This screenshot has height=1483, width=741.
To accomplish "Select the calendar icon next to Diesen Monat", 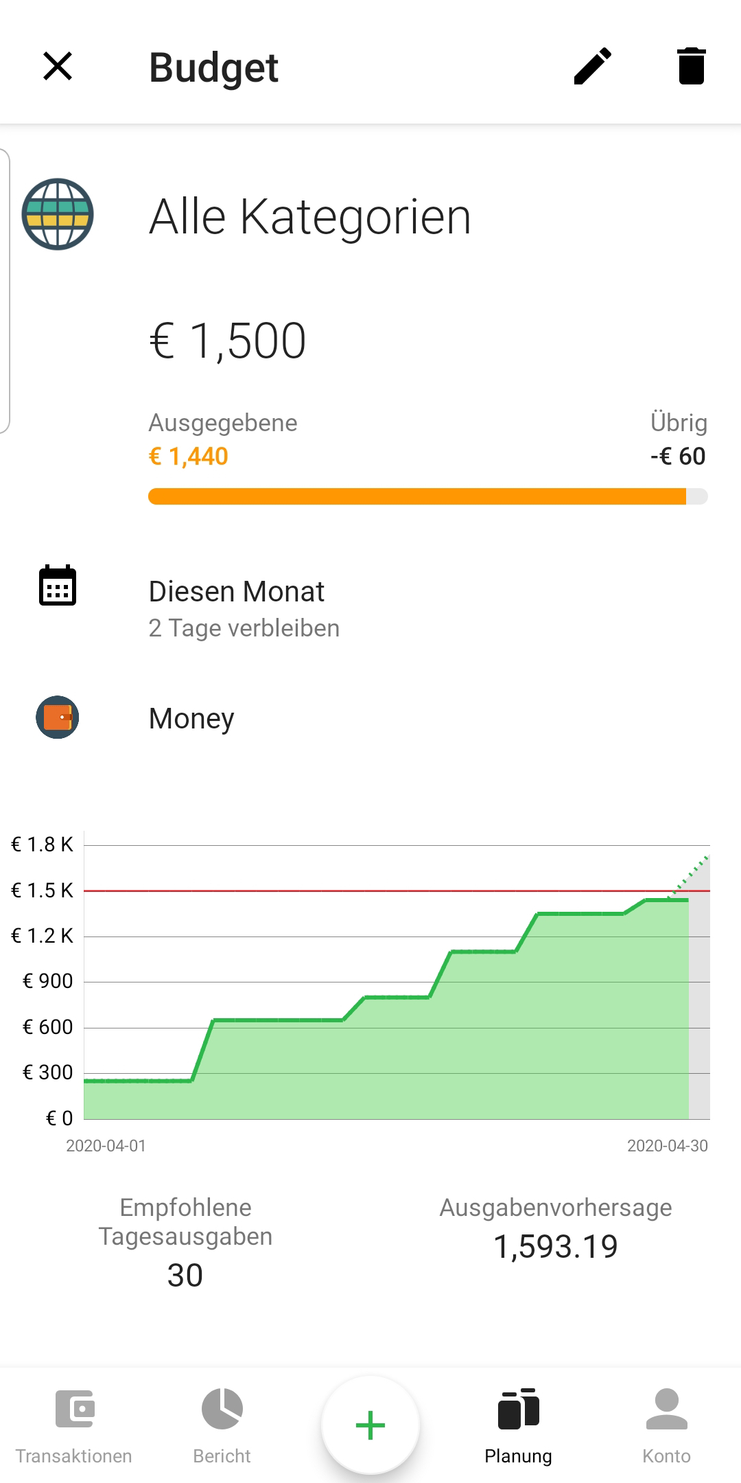I will point(58,586).
